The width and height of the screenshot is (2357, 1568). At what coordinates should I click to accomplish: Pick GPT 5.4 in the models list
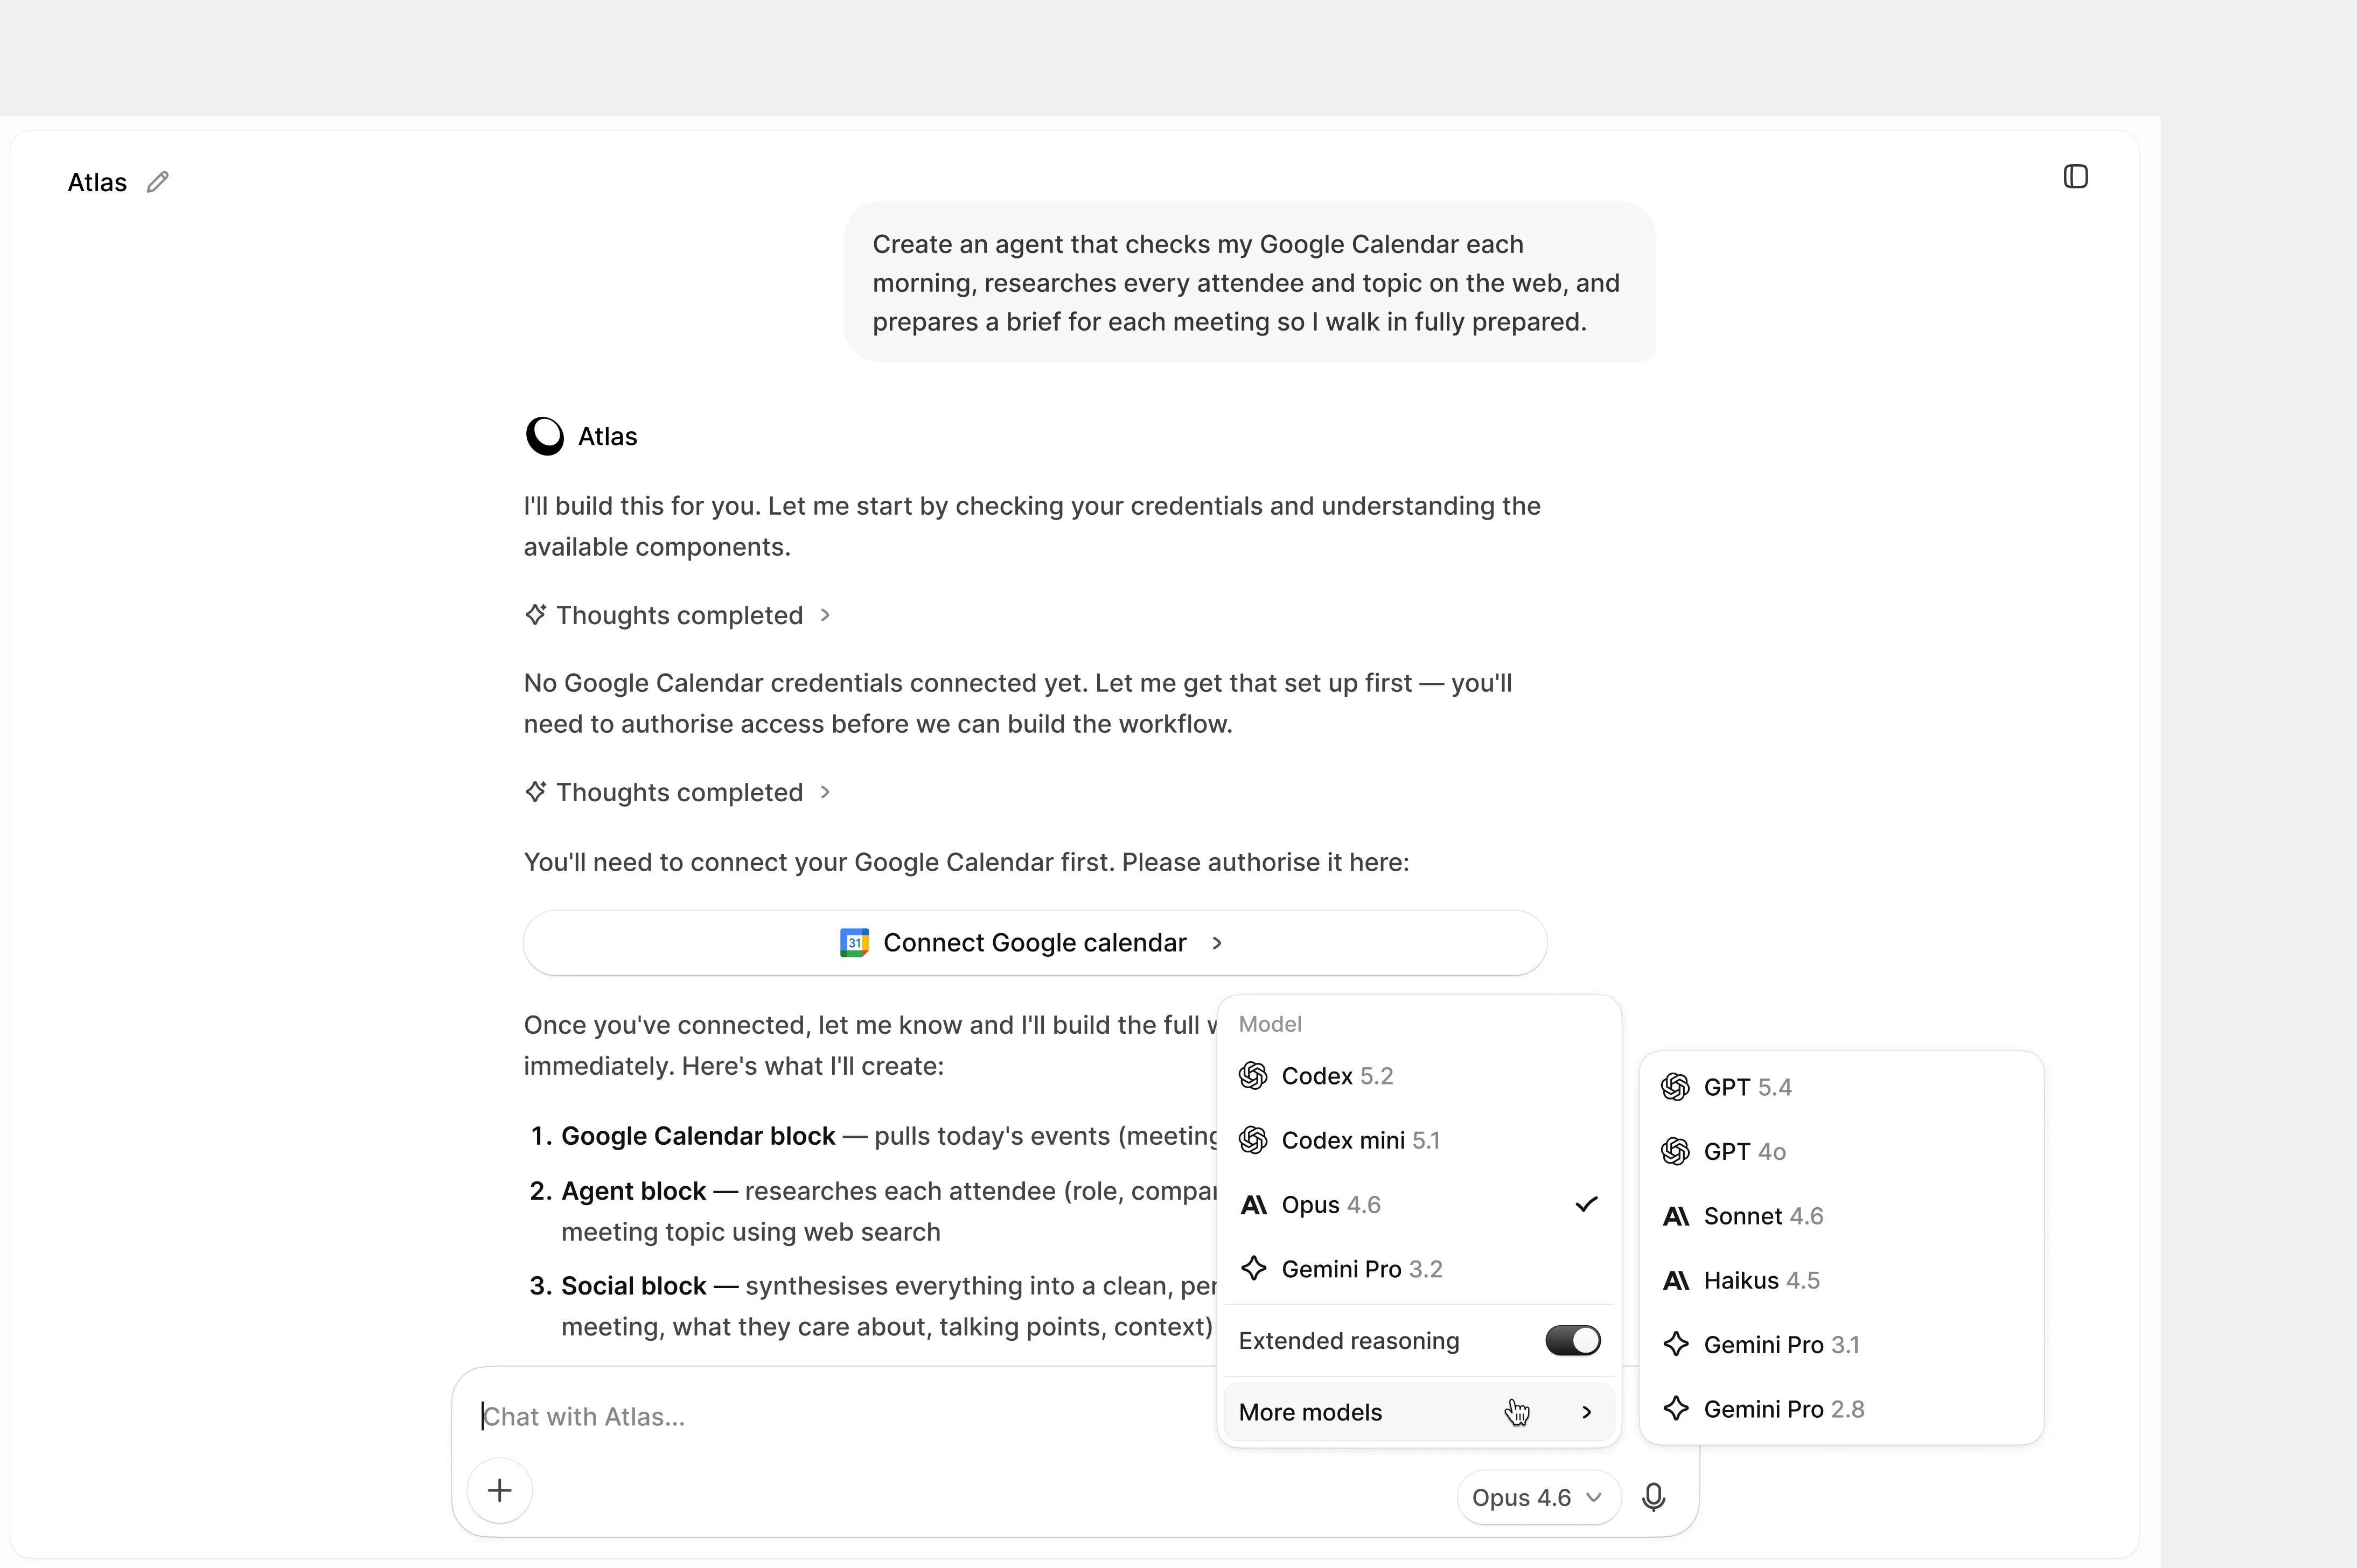(1841, 1087)
